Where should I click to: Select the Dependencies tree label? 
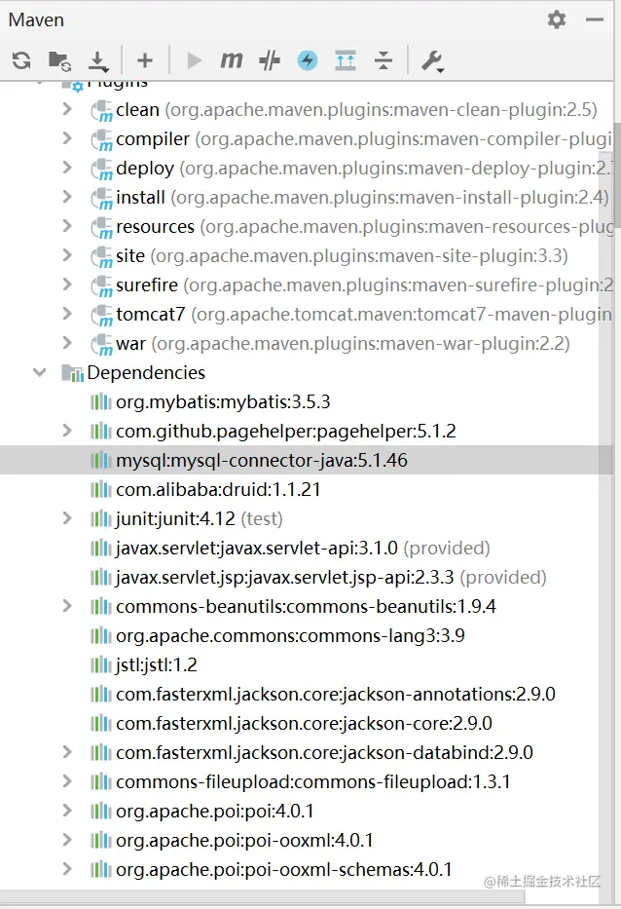[x=146, y=373]
